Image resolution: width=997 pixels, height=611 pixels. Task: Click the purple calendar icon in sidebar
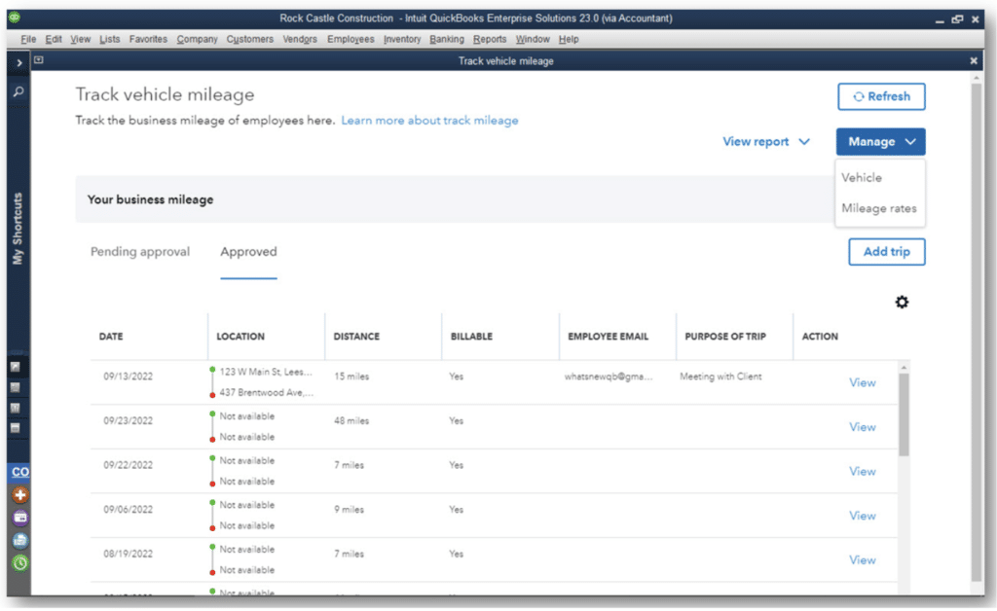tap(19, 518)
